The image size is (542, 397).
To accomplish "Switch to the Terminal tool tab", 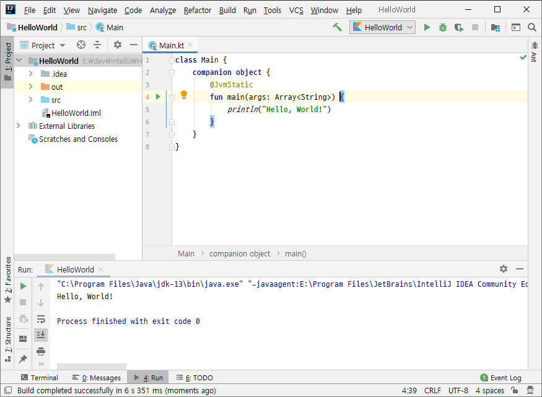I will pos(40,378).
